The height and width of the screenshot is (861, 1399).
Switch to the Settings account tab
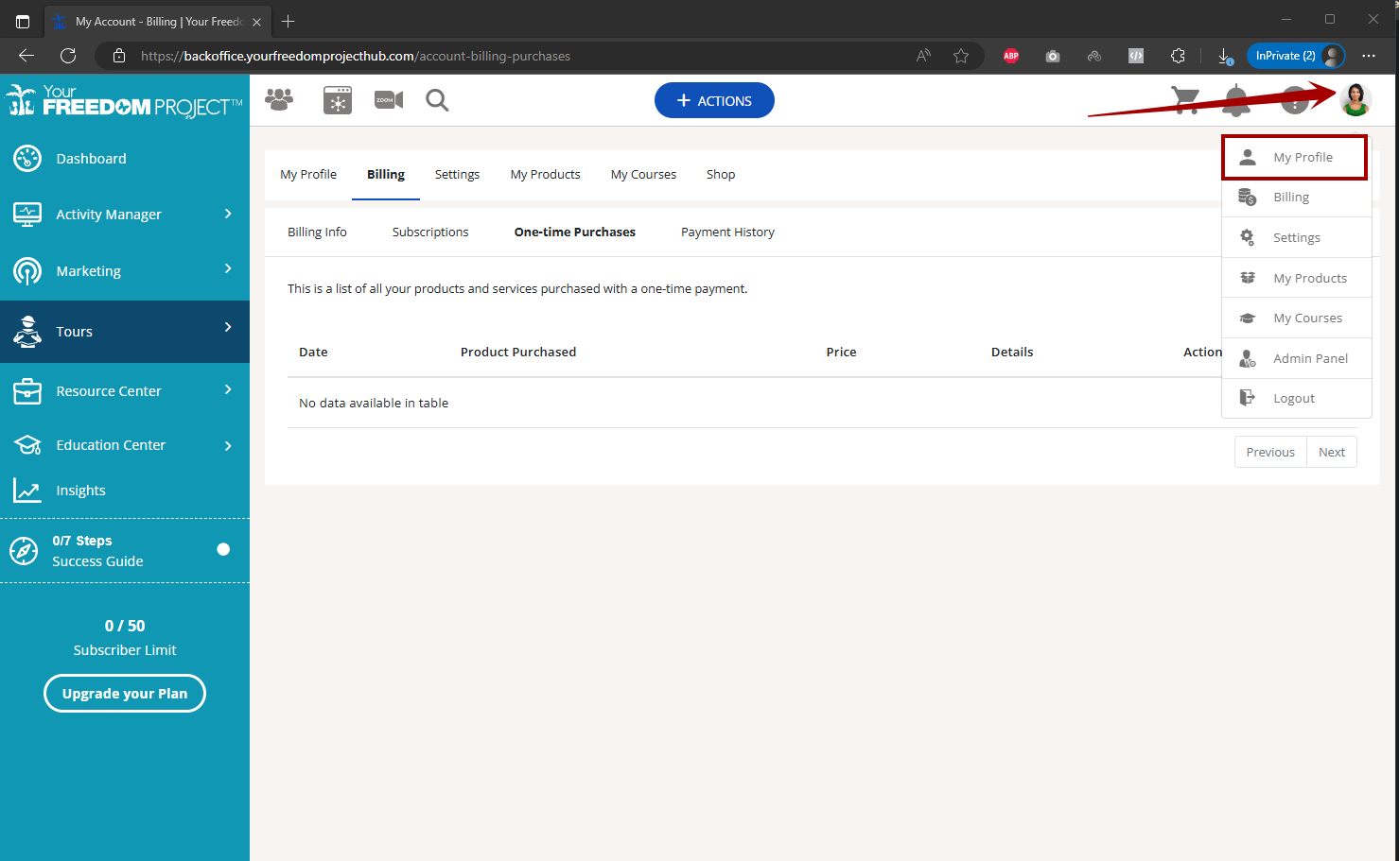point(457,174)
